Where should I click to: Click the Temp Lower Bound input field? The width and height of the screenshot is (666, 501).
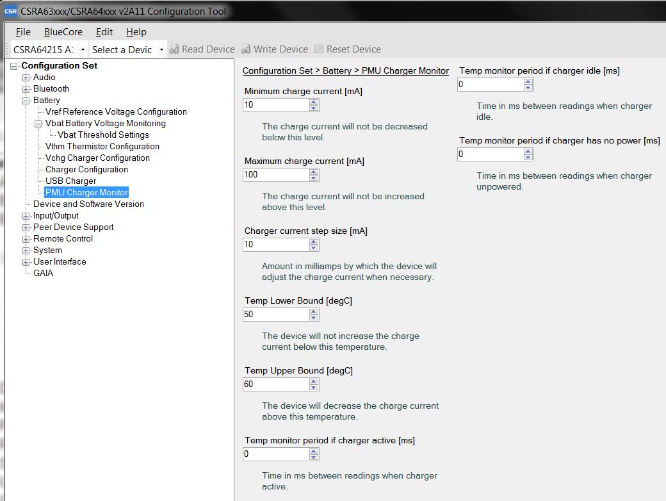pos(275,315)
